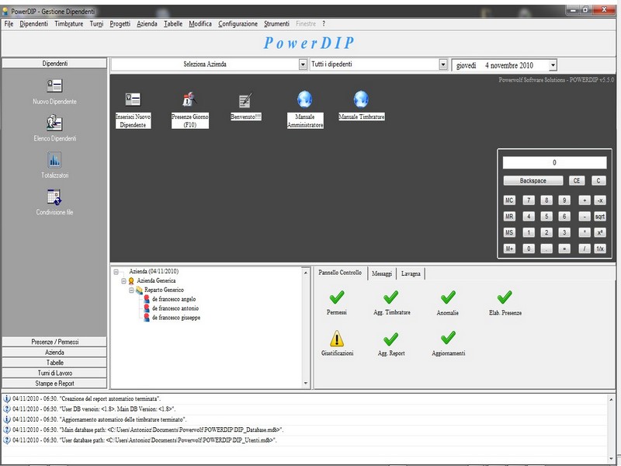Open the ? help menu

pyautogui.click(x=324, y=24)
